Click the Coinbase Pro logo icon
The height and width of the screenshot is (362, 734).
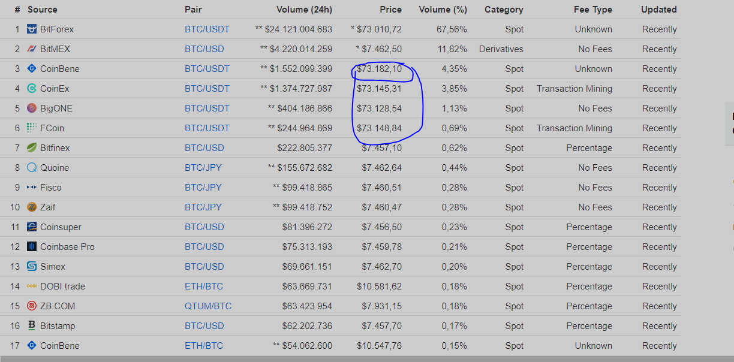[x=32, y=247]
